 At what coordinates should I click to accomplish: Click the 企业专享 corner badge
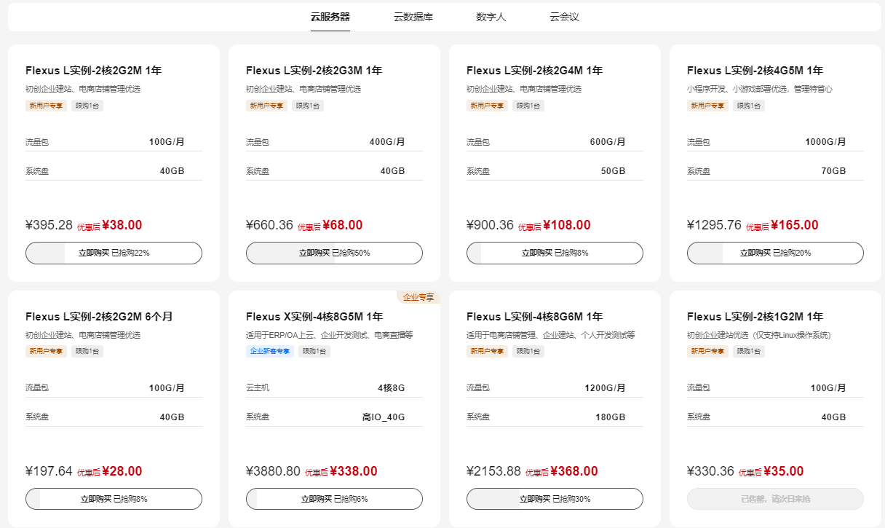(418, 297)
